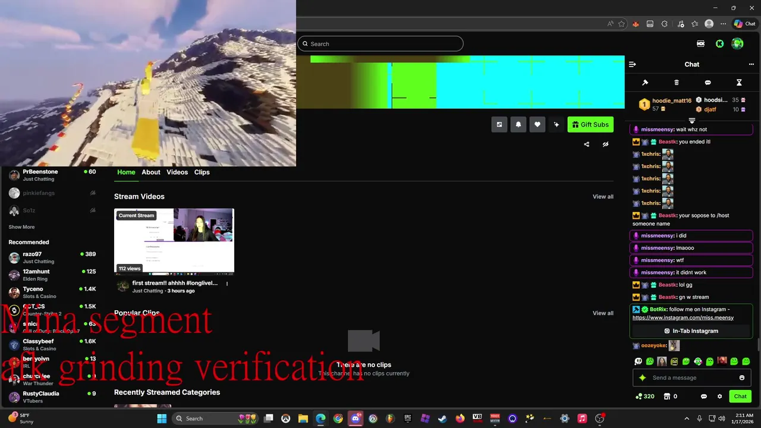761x428 pixels.
Task: Click the hourglass icon in chat toolbar
Action: point(739,83)
